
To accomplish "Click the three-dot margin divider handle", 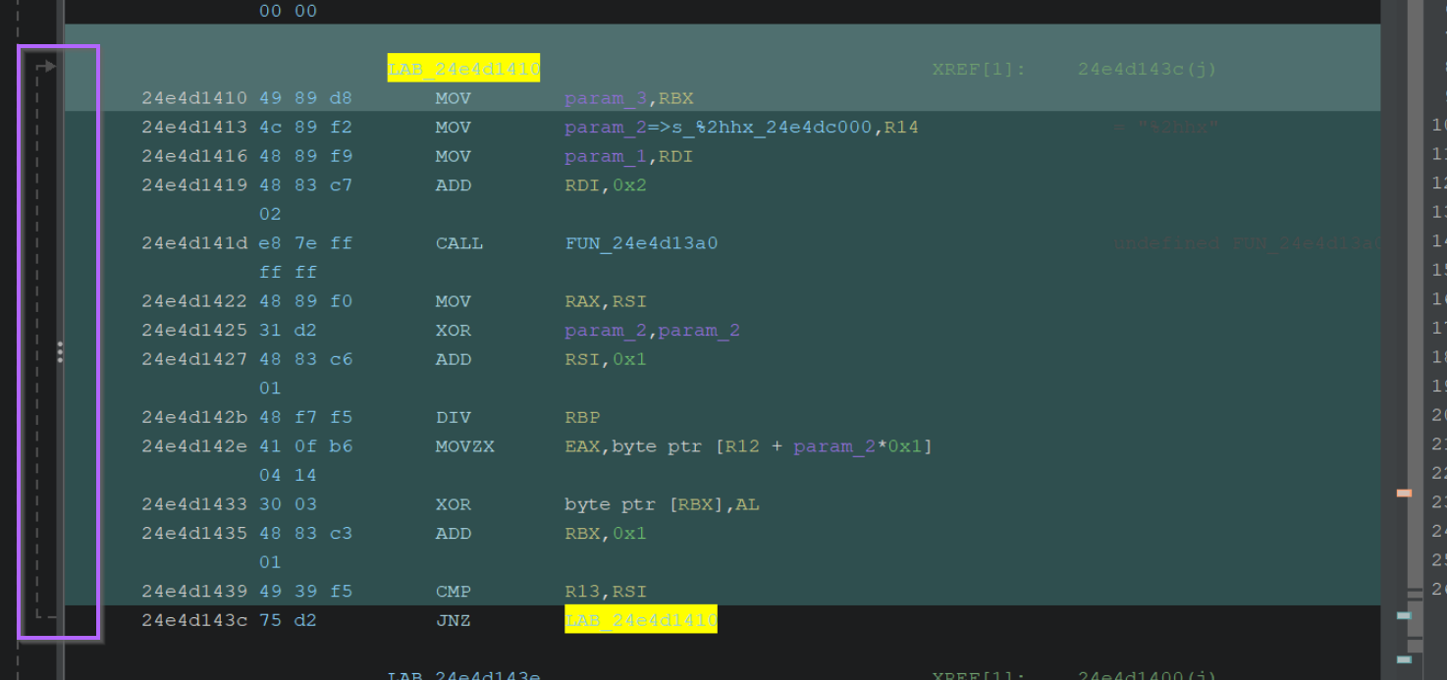I will [60, 351].
